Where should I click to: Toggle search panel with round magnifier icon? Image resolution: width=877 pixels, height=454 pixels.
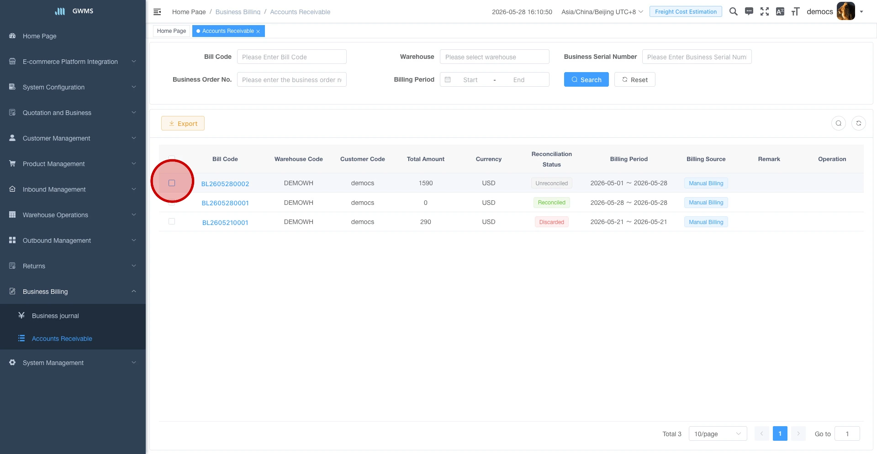838,123
